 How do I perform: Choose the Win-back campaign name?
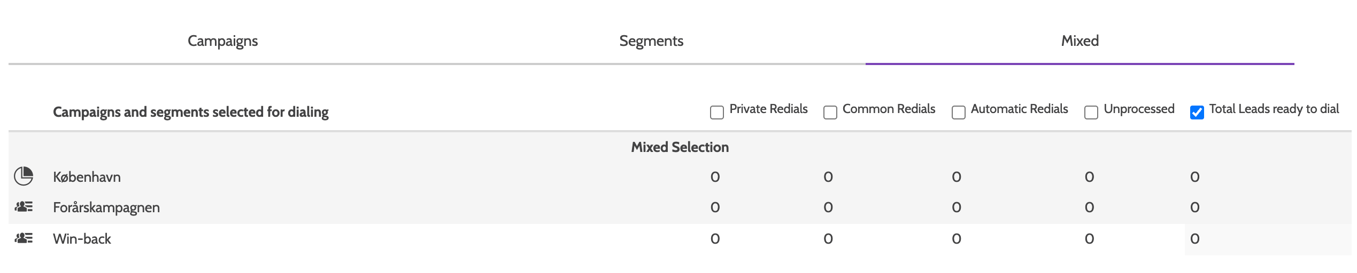(82, 239)
